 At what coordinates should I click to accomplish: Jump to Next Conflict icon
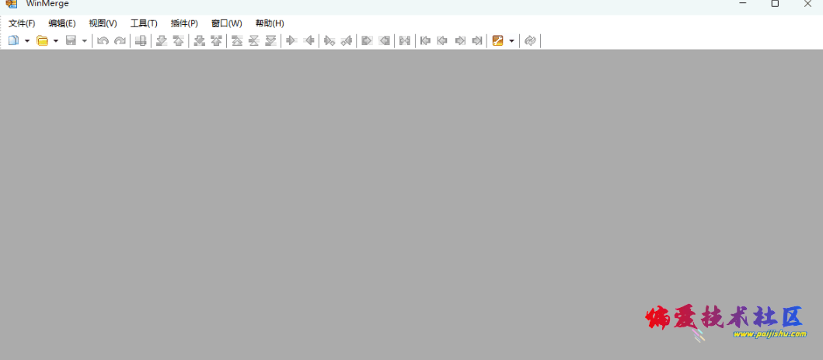point(200,40)
